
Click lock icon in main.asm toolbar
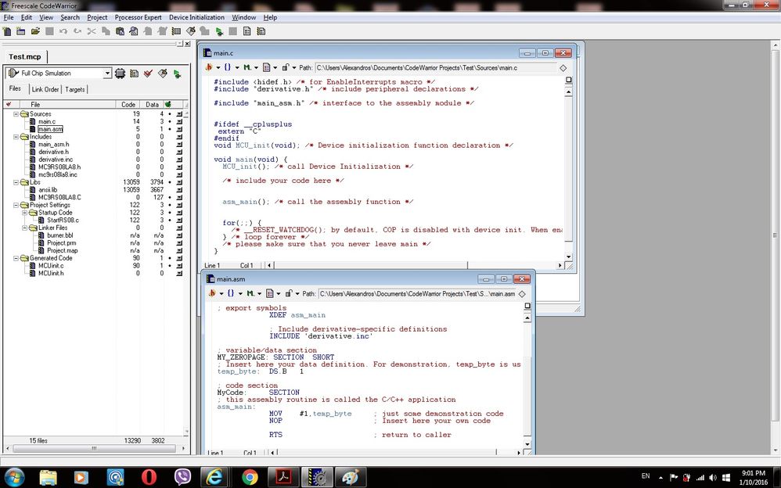289,293
